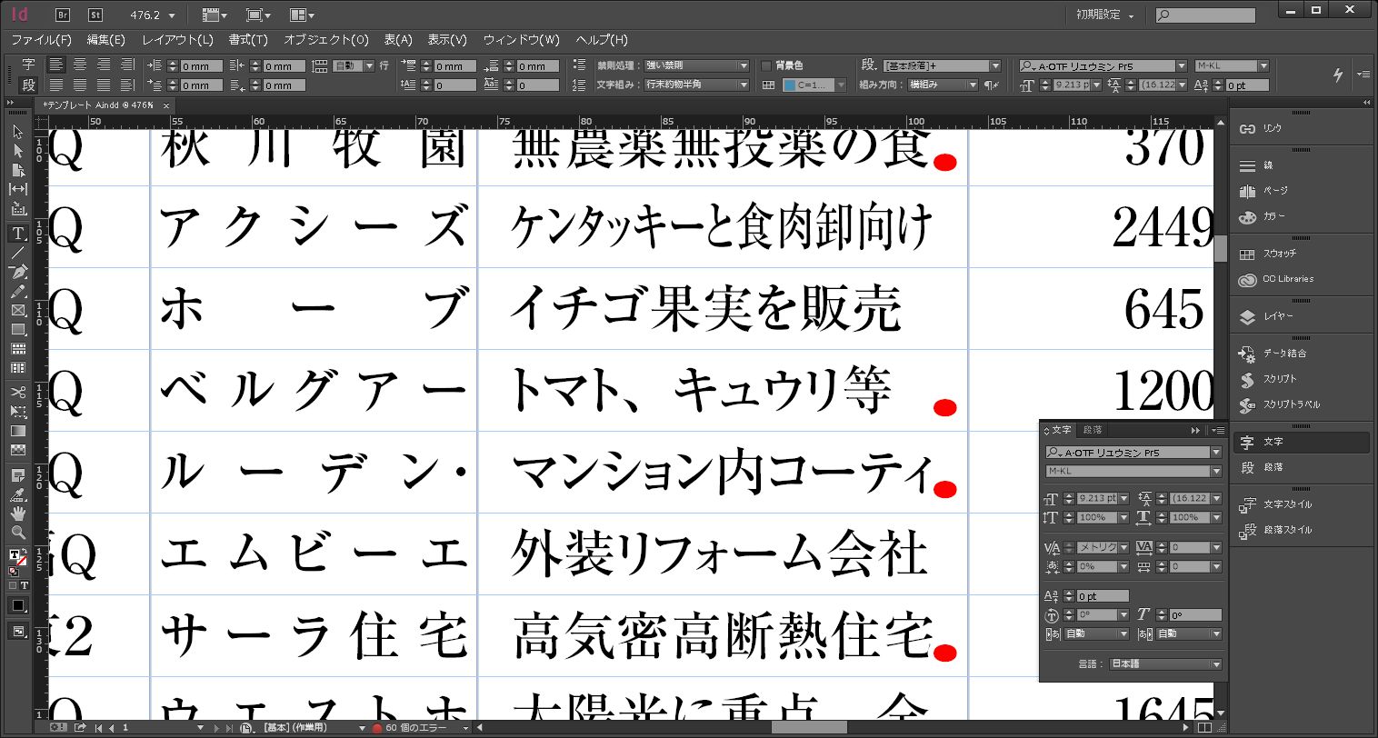The image size is (1378, 738).
Task: Select the Zoom magnifier tool
Action: [x=17, y=533]
